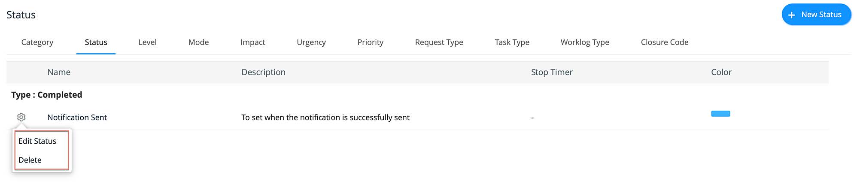Click the New Status button
This screenshot has height=184, width=857.
816,15
